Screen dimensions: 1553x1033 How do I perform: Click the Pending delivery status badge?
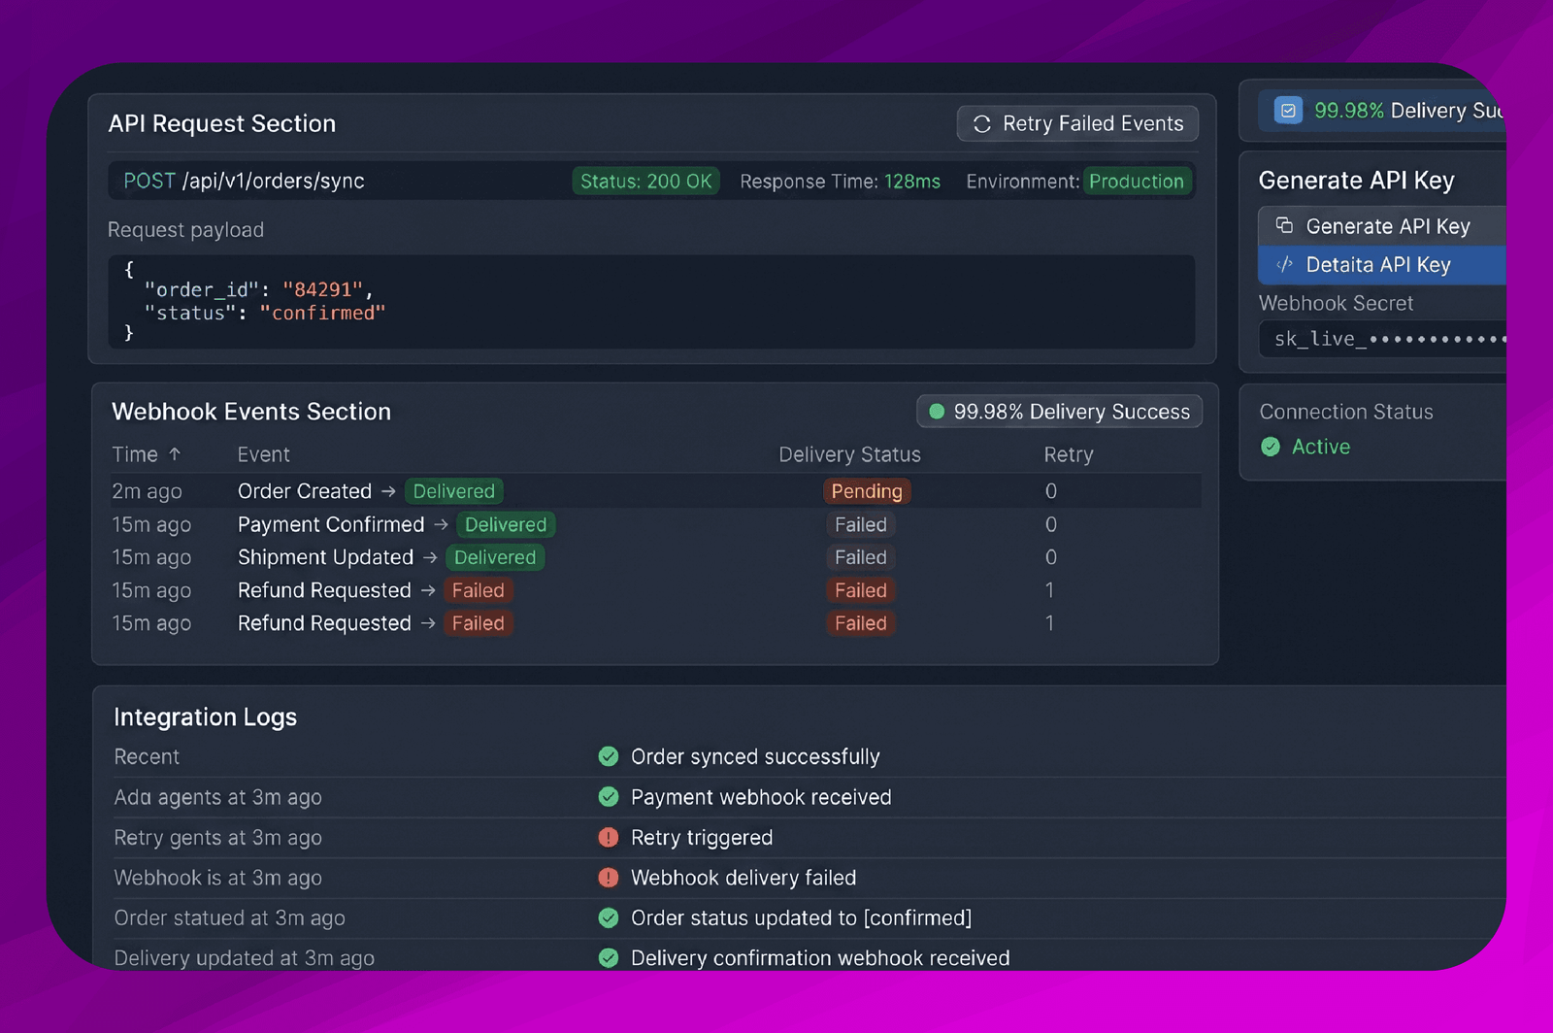[867, 491]
